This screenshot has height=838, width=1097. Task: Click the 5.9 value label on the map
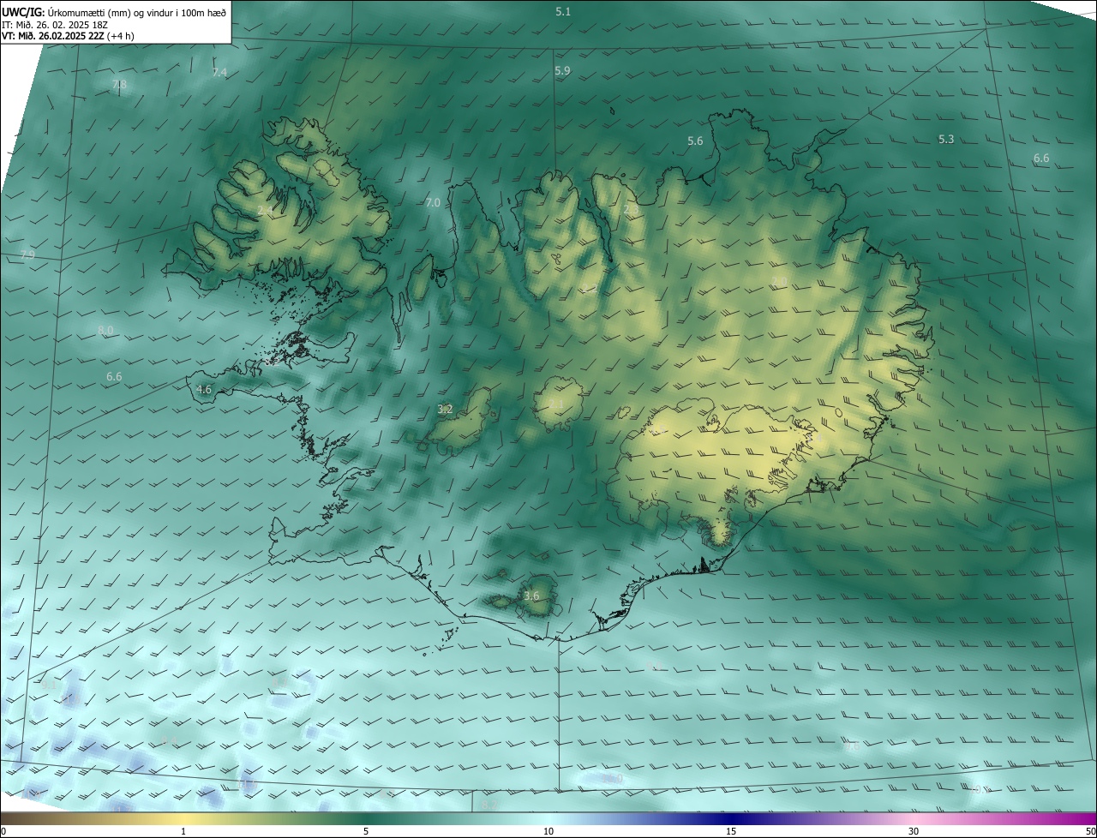[x=562, y=71]
